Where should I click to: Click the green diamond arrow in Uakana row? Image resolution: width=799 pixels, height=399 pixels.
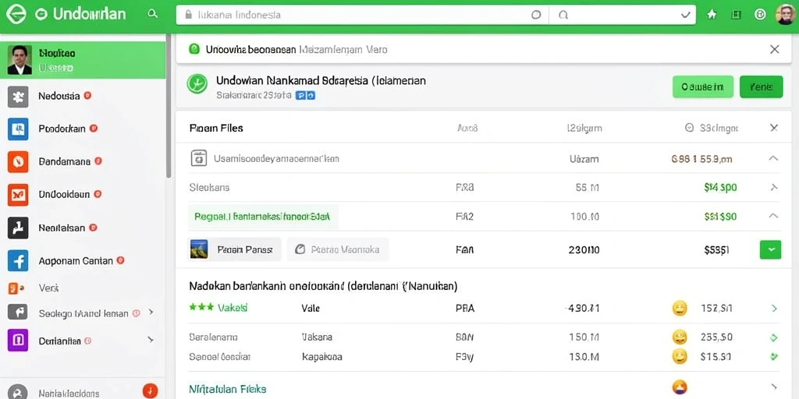pos(774,337)
